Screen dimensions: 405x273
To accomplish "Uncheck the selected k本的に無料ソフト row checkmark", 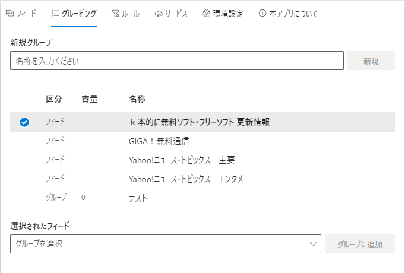I will pos(24,122).
